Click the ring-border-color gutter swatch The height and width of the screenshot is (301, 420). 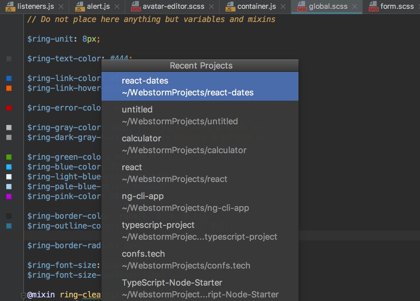[x=9, y=216]
